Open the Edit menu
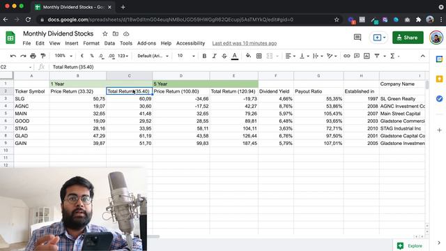The image size is (446, 251). click(x=40, y=43)
